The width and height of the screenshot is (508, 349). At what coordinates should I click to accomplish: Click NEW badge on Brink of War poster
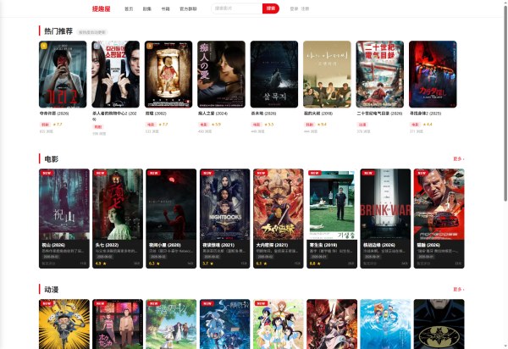pos(368,173)
